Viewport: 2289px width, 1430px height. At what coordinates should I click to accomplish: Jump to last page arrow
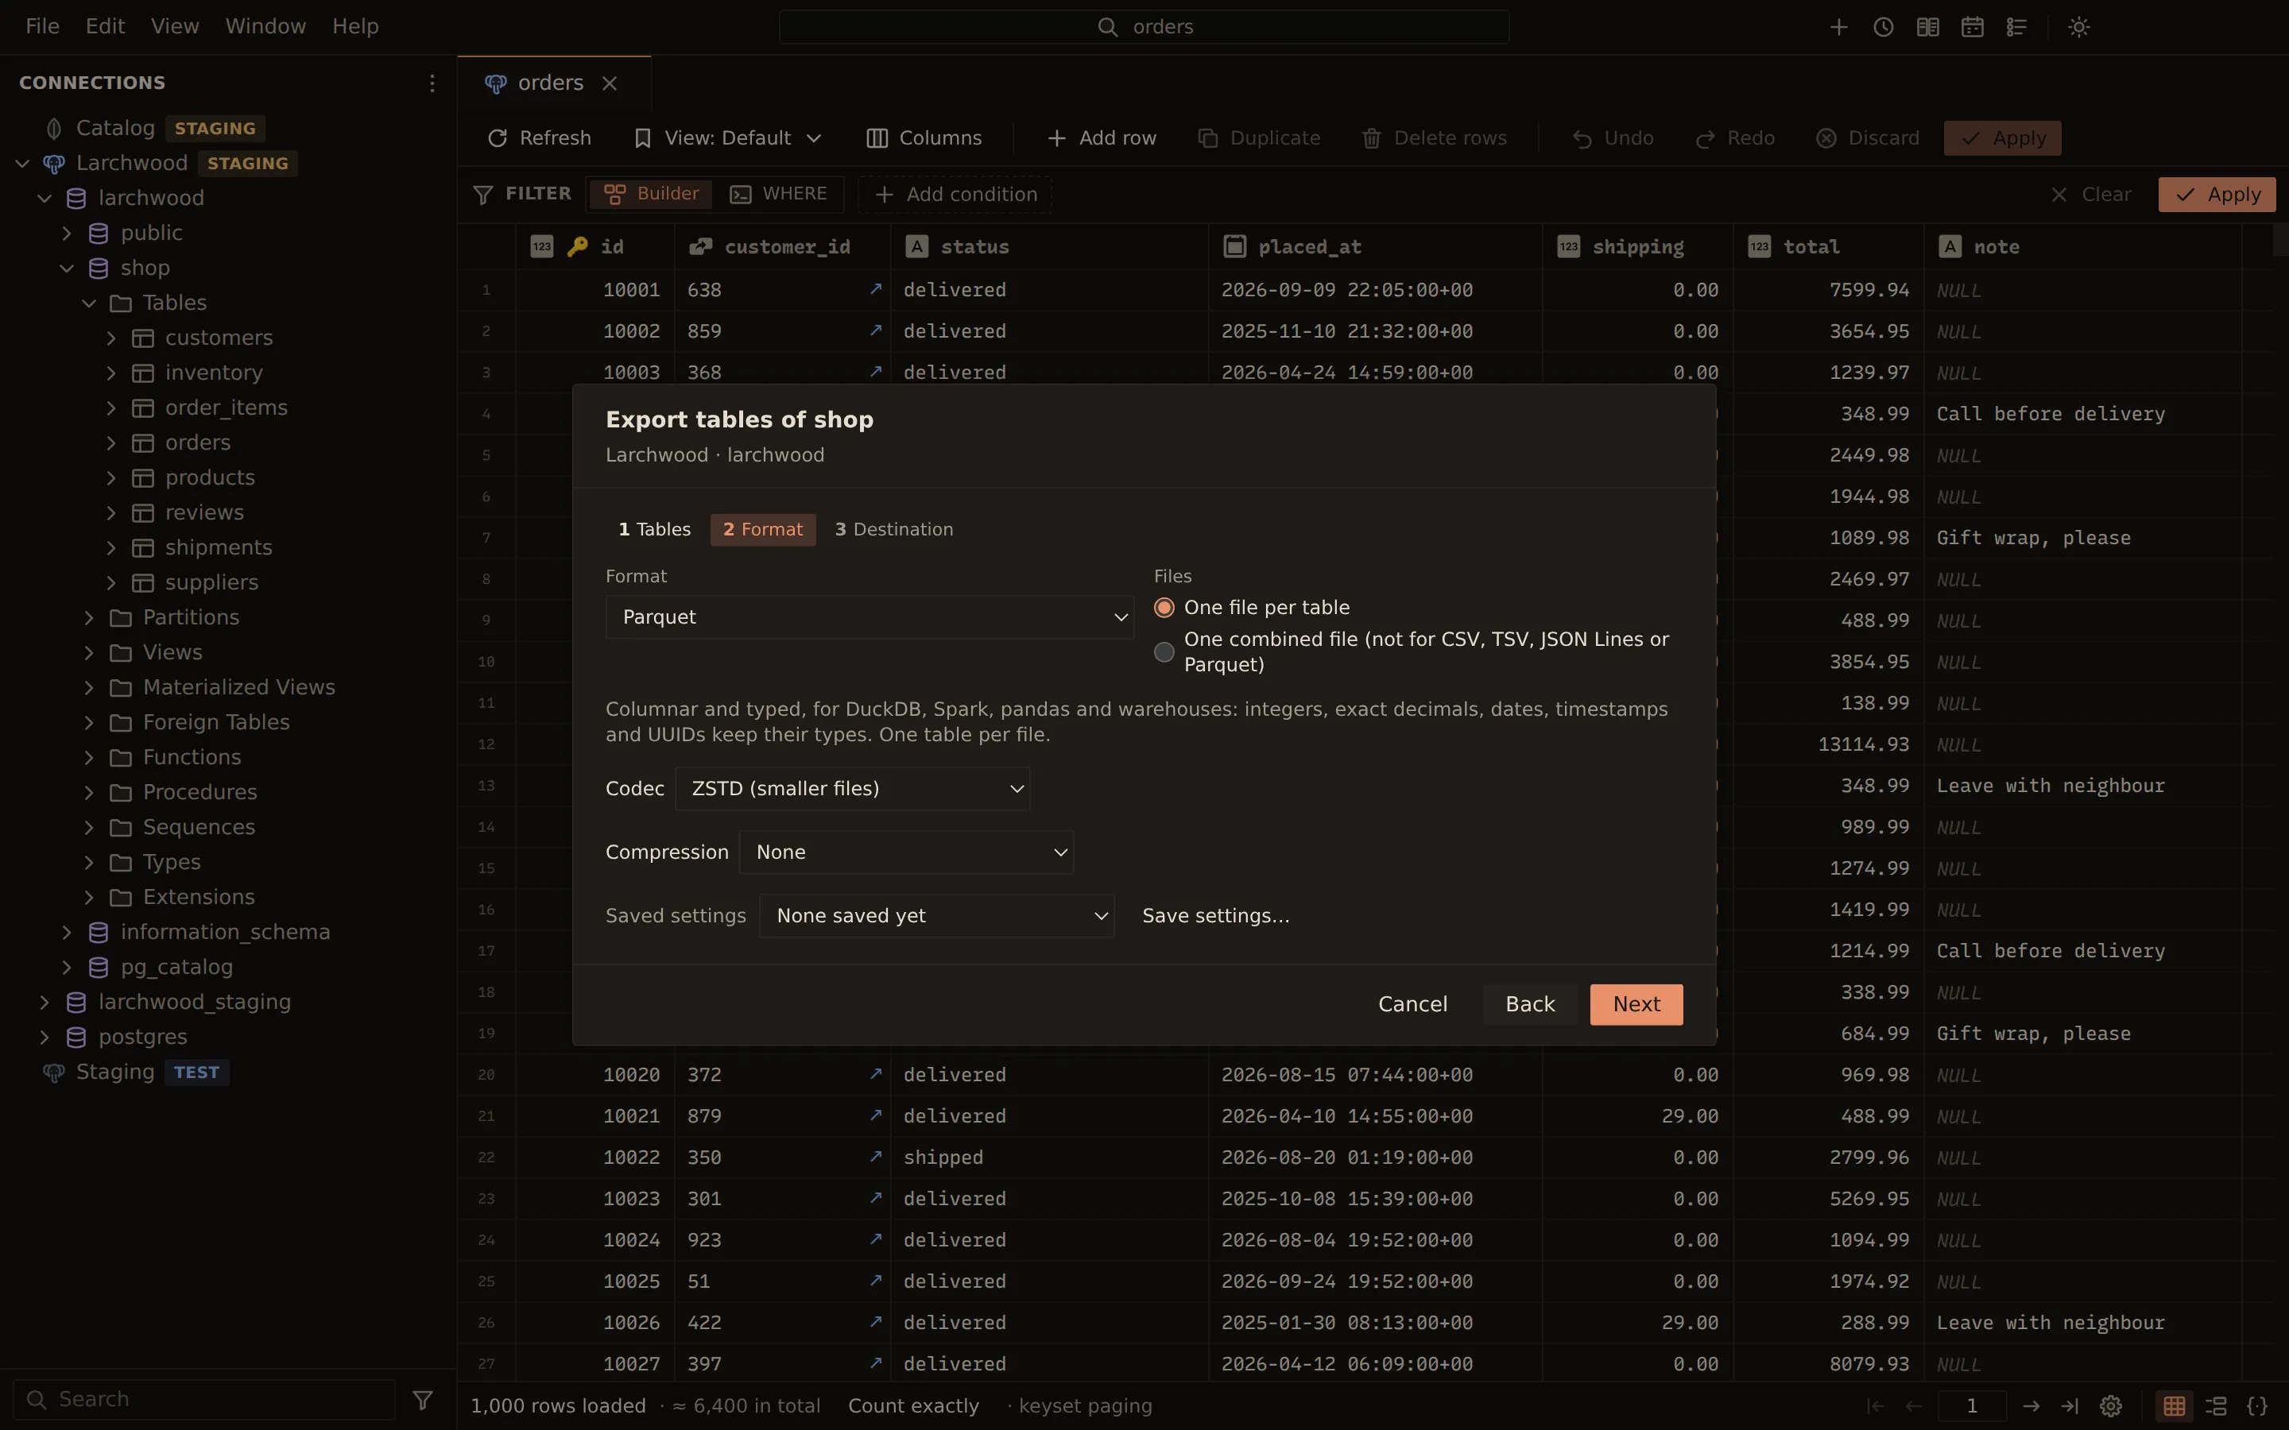(2070, 1406)
